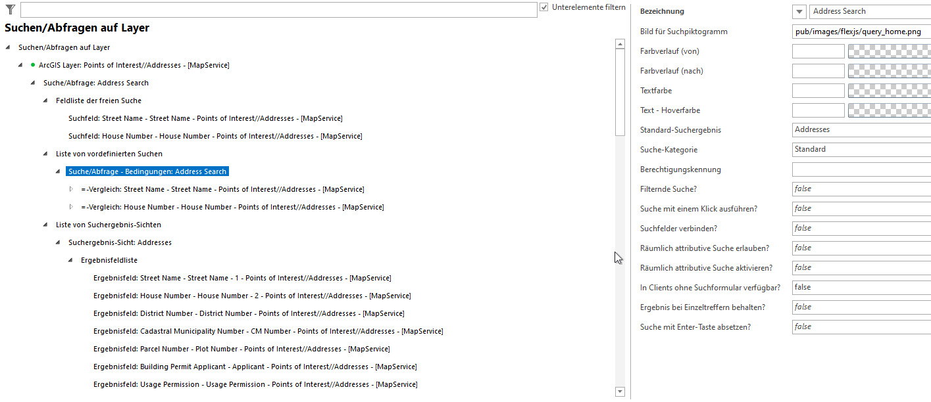Image resolution: width=931 pixels, height=402 pixels.
Task: Click the filter funnel icon
Action: click(x=9, y=9)
